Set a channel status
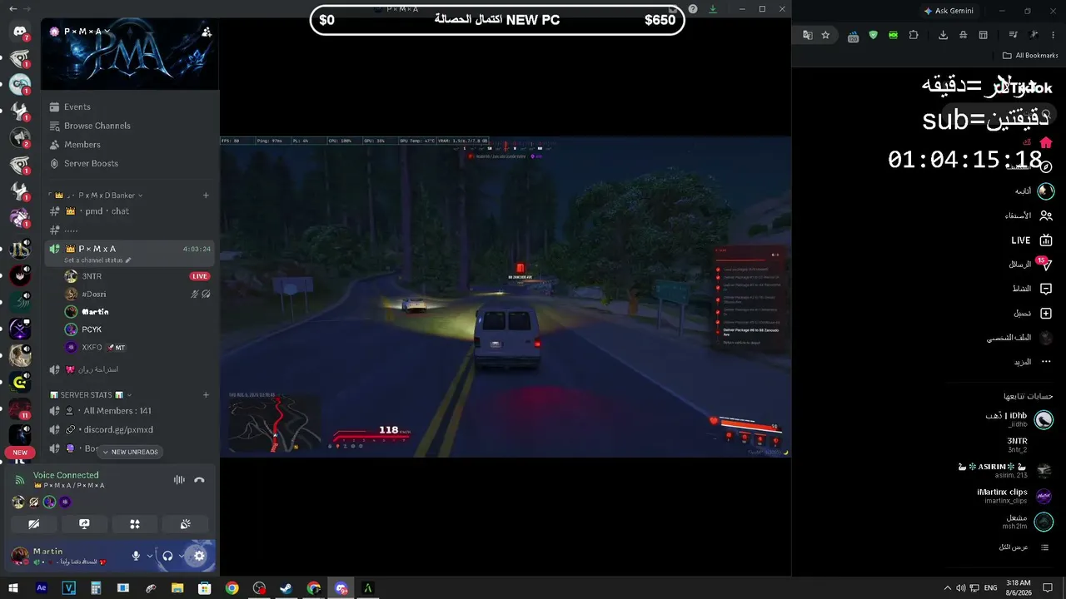1066x599 pixels. click(x=97, y=260)
